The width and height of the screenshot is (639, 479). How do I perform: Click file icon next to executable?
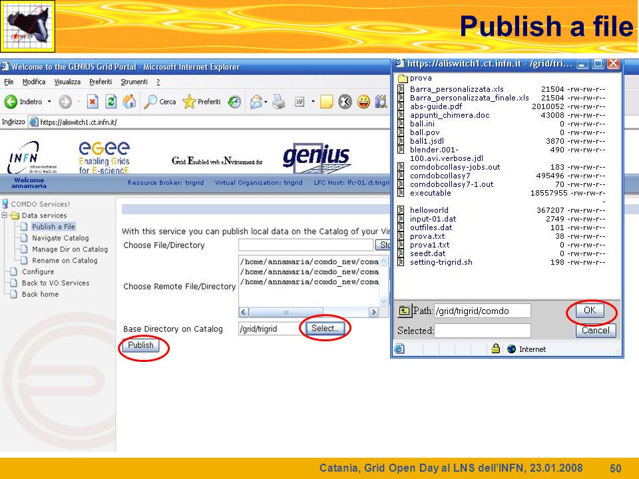click(401, 193)
